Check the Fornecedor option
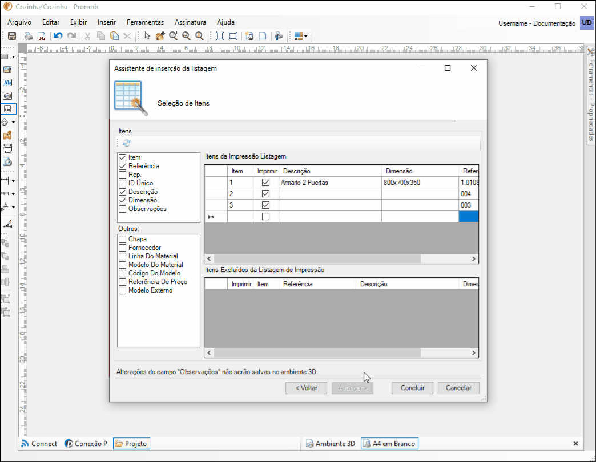596x462 pixels. [122, 248]
